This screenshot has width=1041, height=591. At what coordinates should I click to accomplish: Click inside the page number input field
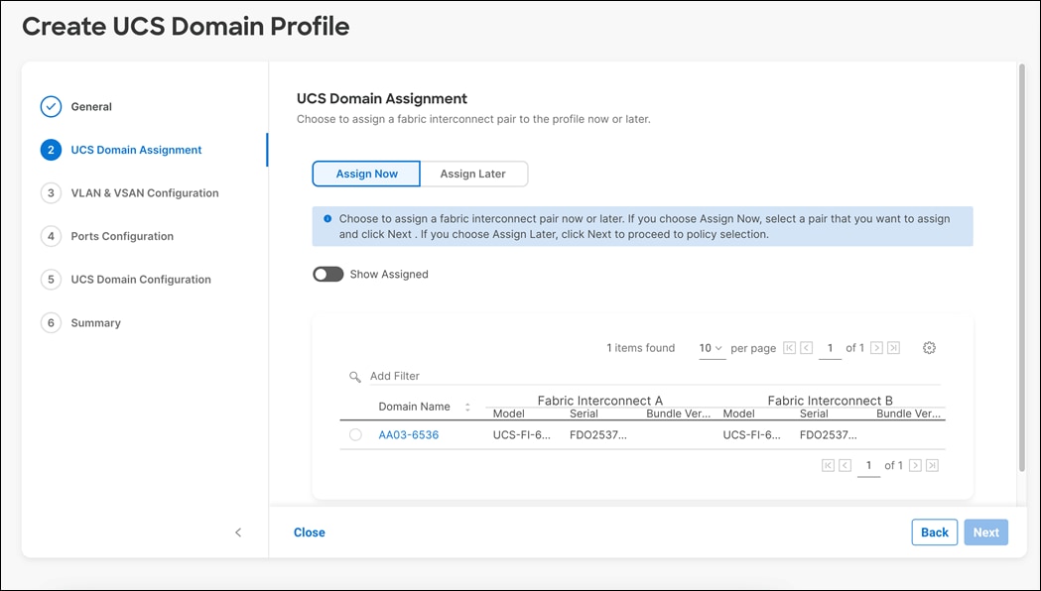(831, 348)
